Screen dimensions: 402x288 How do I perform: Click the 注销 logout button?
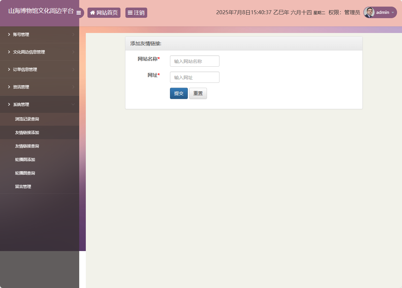click(x=136, y=13)
